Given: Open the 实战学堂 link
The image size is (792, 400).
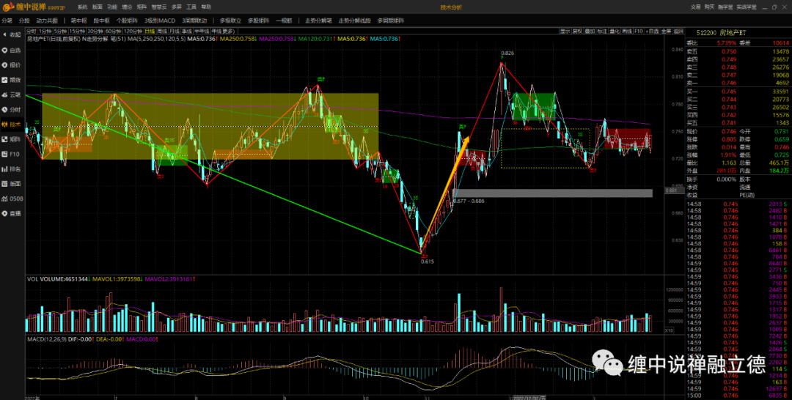Looking at the screenshot, I should (747, 7).
